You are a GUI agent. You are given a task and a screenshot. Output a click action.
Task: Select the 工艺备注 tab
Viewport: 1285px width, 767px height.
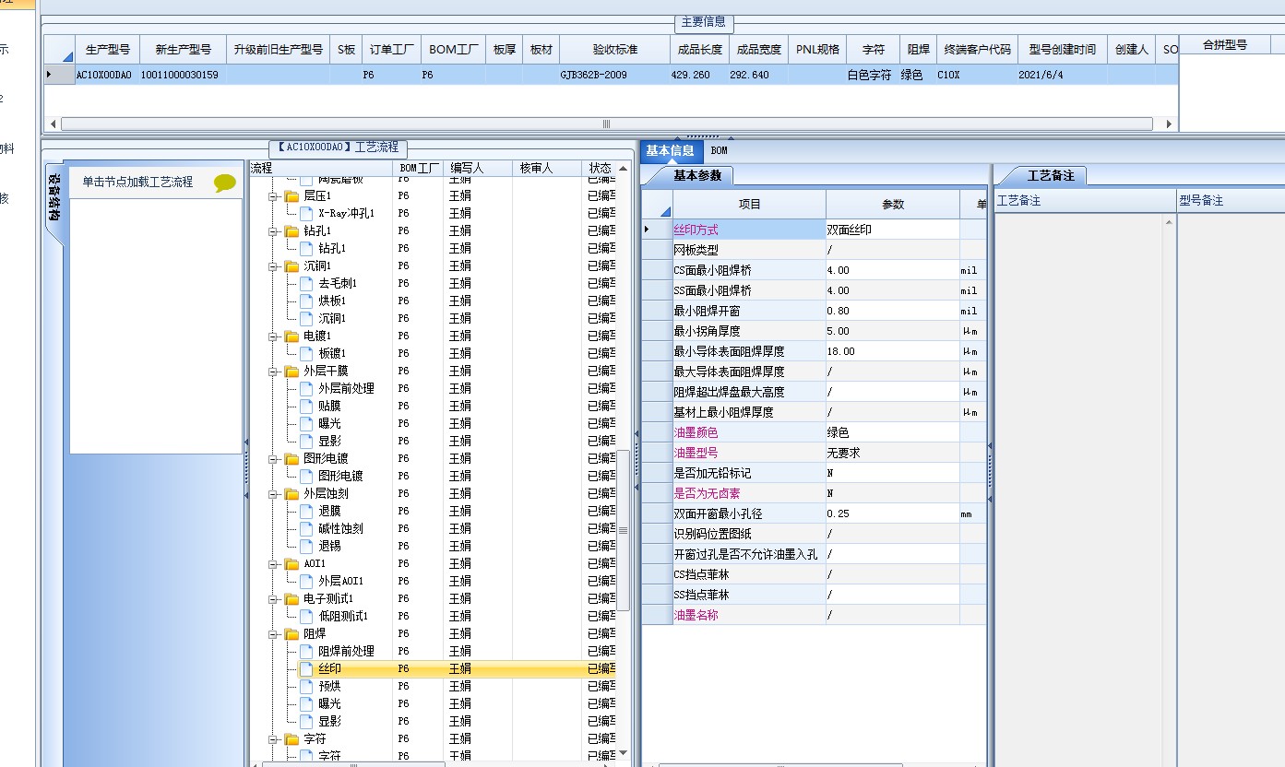[1050, 175]
